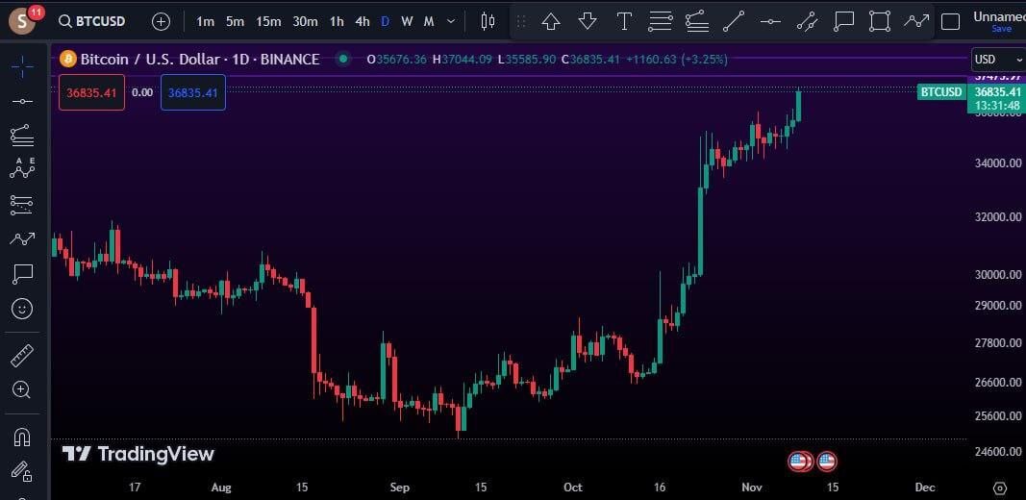Toggle the lock drawings pencil icon
Image resolution: width=1026 pixels, height=500 pixels.
tap(22, 471)
